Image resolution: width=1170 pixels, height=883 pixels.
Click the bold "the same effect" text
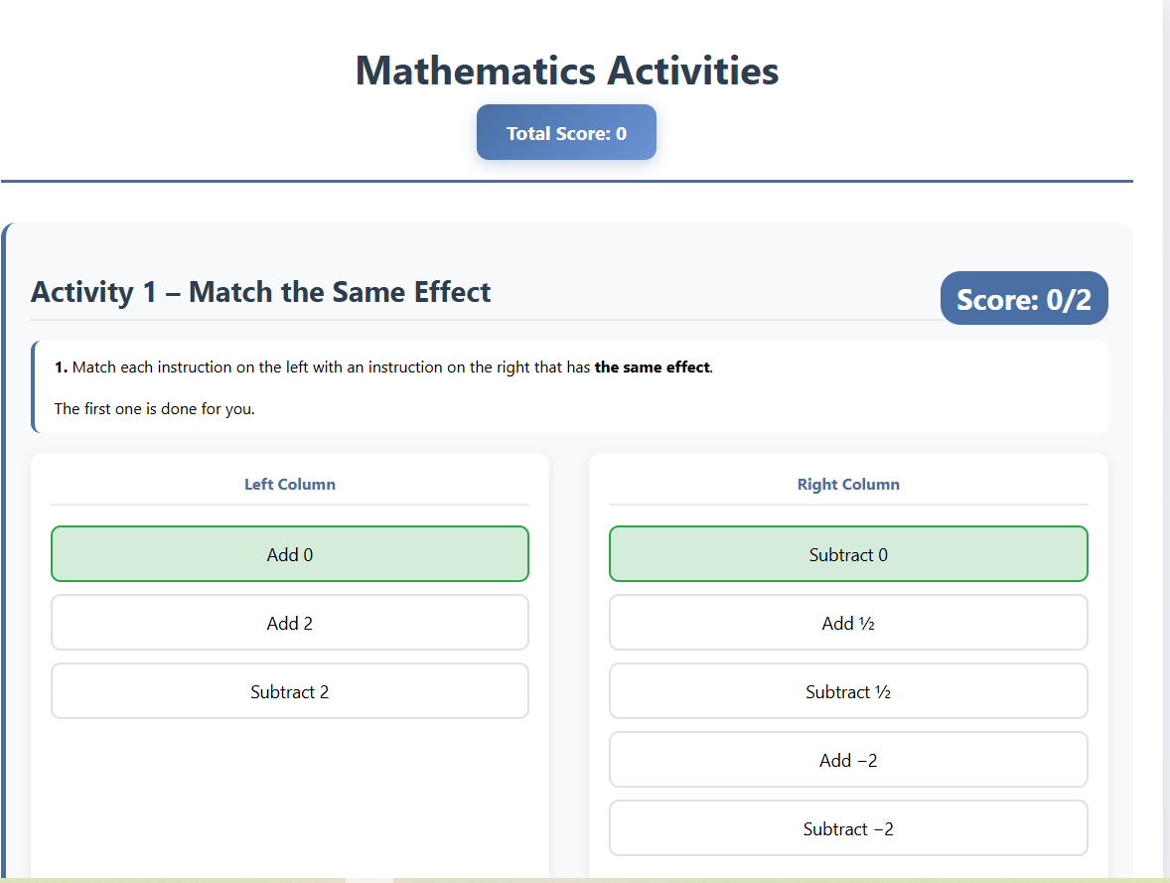pos(652,368)
